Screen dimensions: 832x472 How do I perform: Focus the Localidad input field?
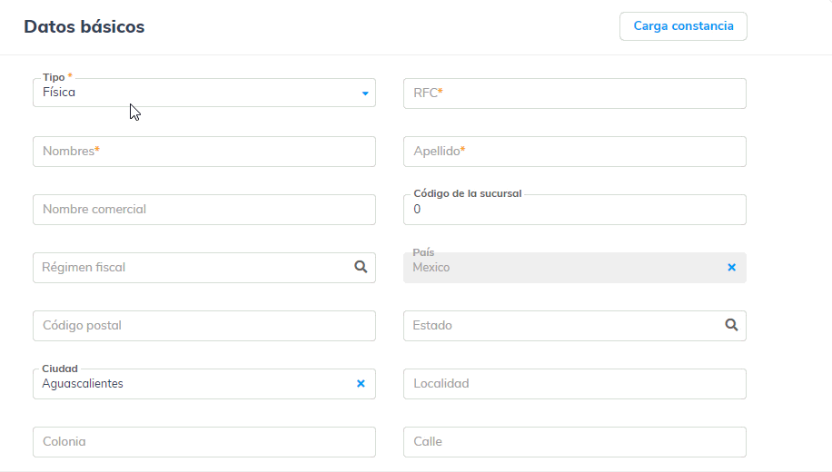574,384
